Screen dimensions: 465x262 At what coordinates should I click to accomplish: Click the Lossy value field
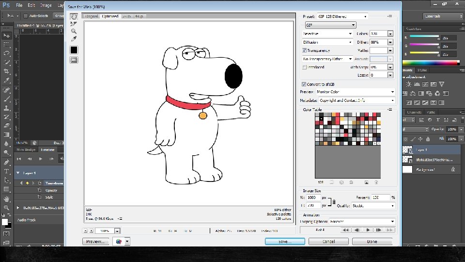[379, 76]
